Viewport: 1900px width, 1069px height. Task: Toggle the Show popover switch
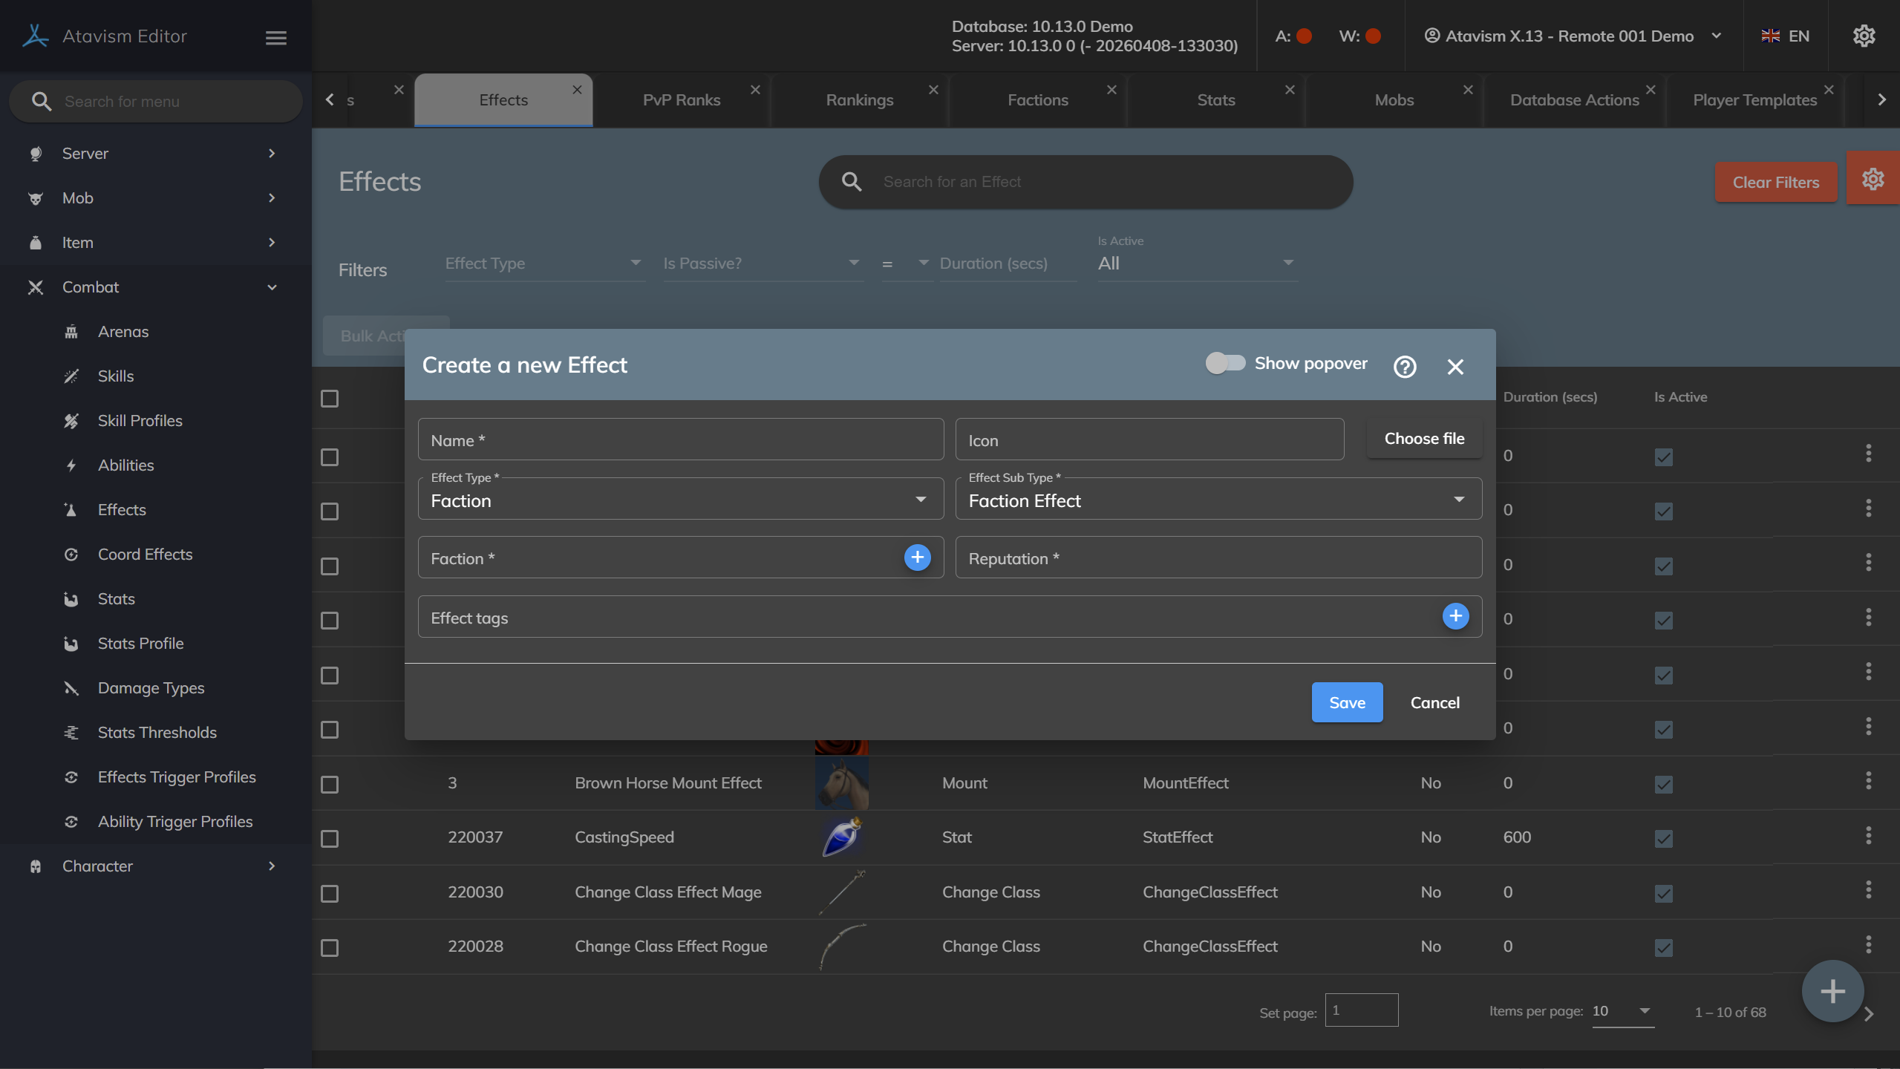click(1225, 363)
